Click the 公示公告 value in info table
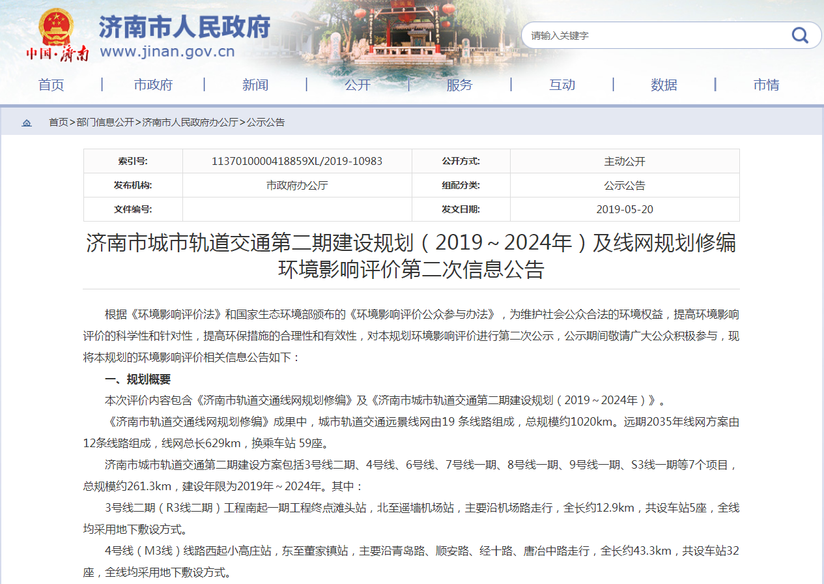Image resolution: width=824 pixels, height=584 pixels. (x=625, y=185)
